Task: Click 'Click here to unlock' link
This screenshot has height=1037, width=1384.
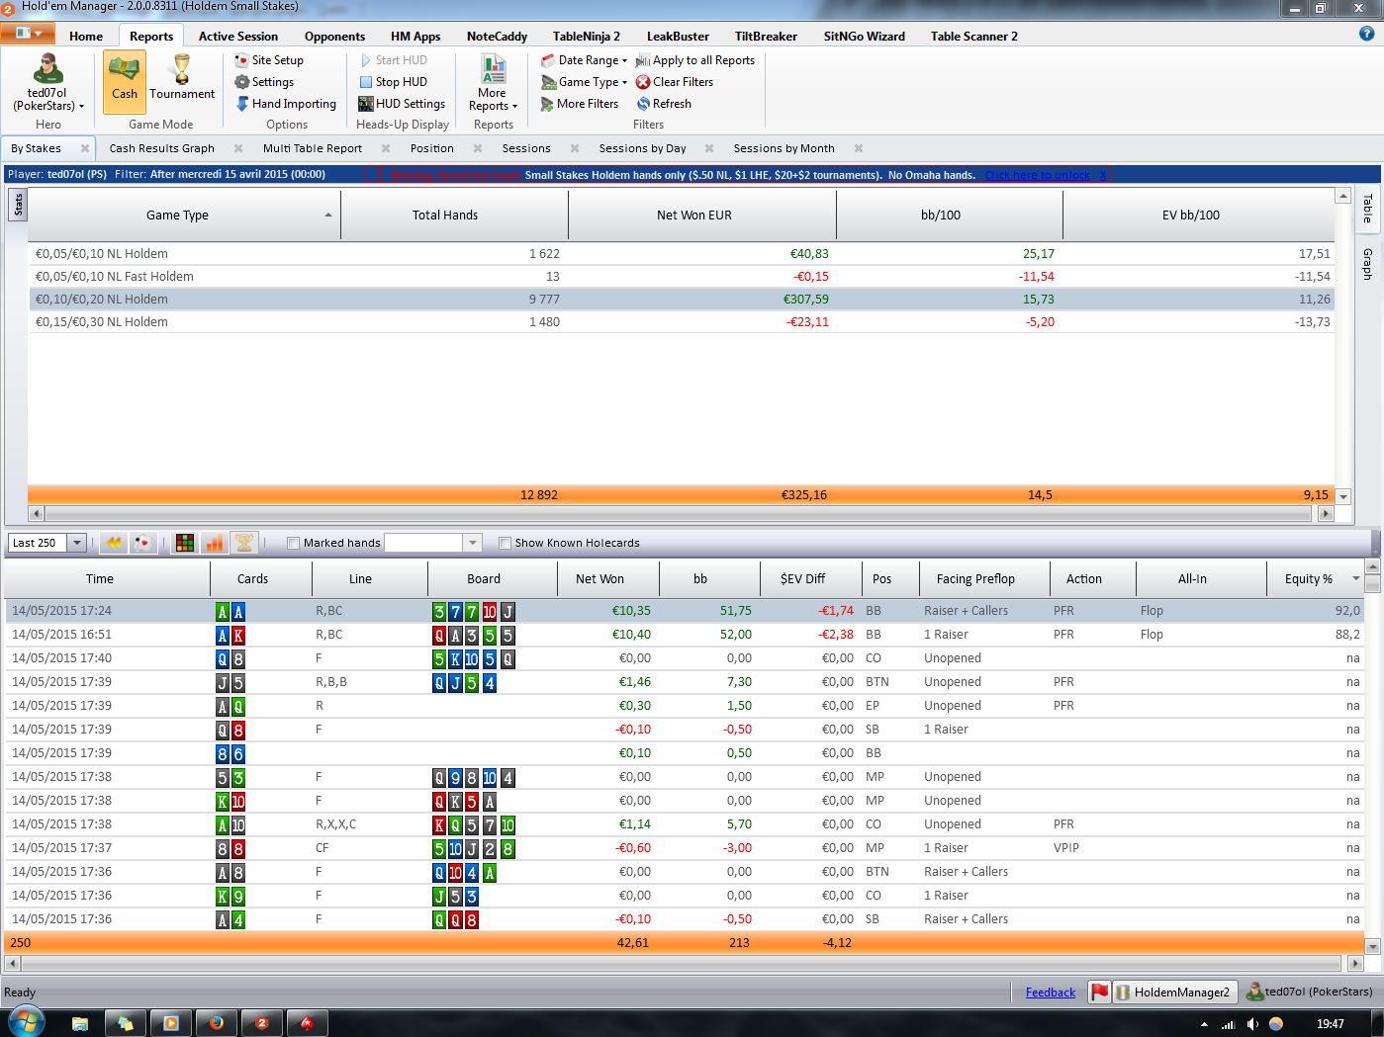Action: point(1037,175)
